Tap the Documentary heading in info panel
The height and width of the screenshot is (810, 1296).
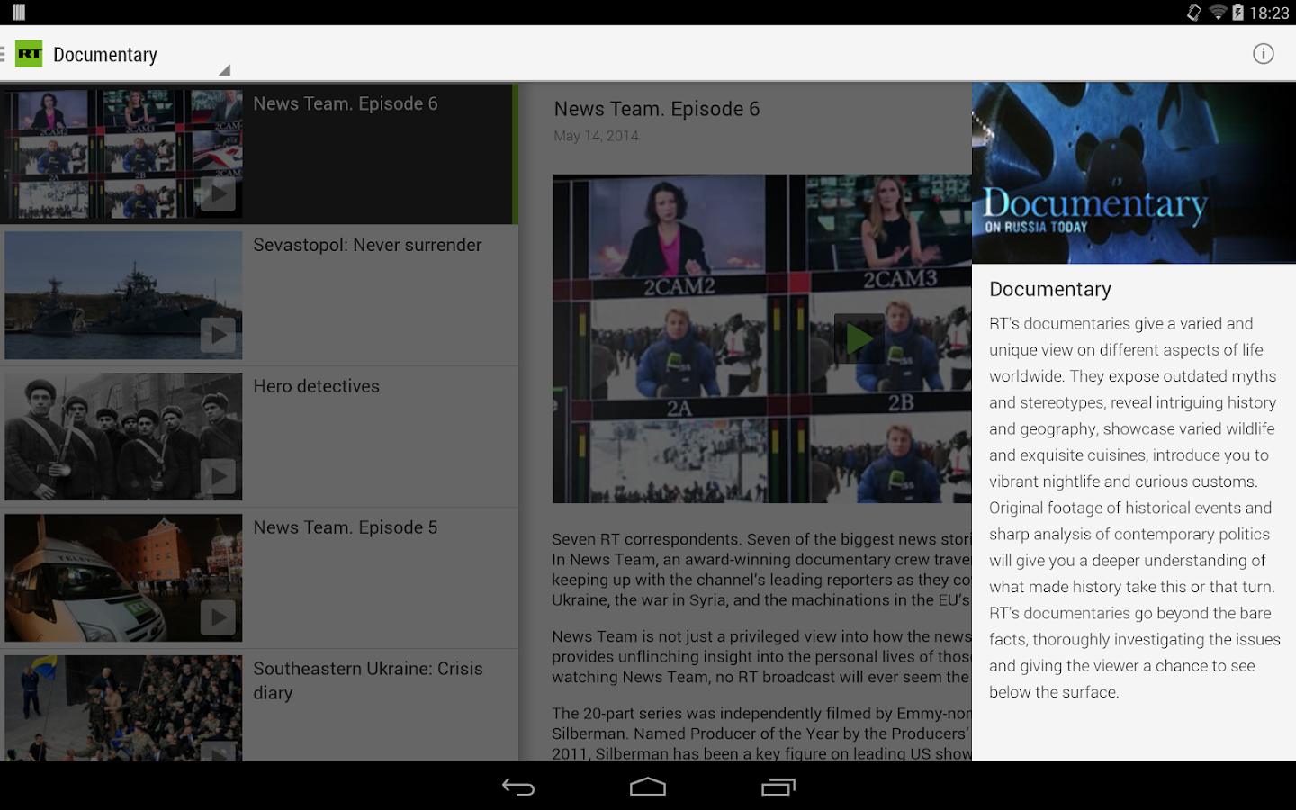tap(1050, 289)
